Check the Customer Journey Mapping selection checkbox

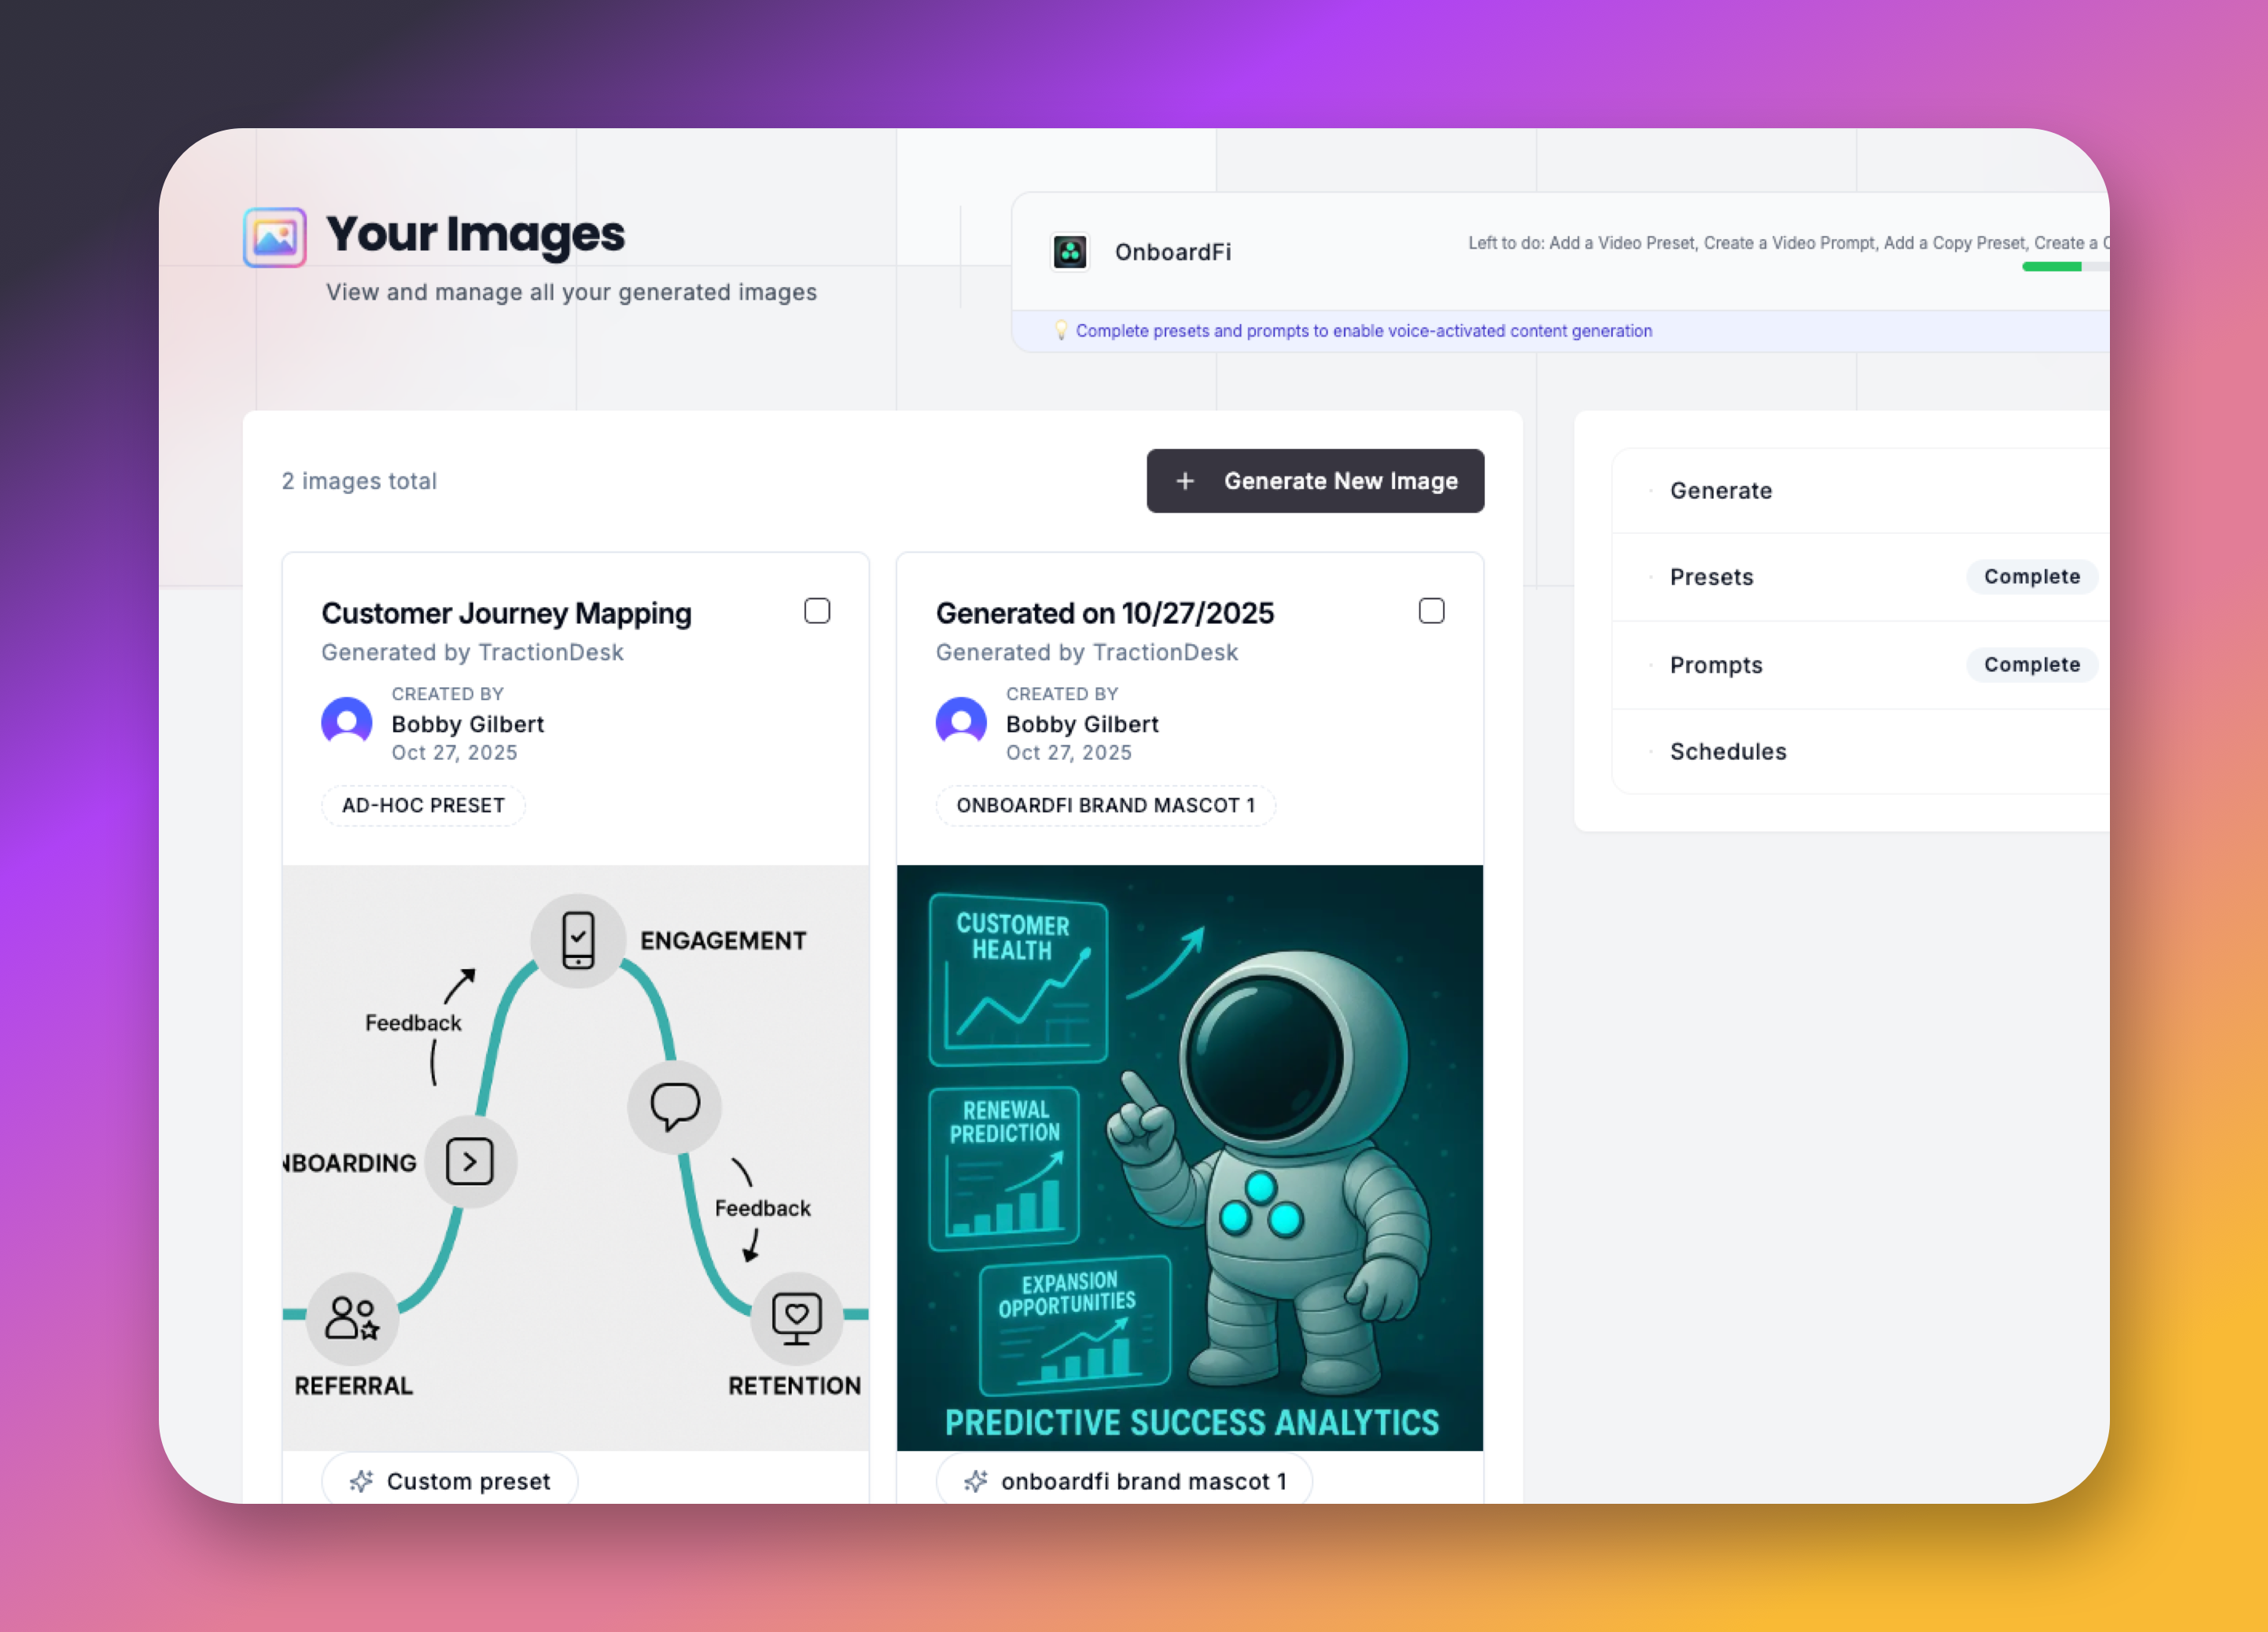tap(817, 611)
